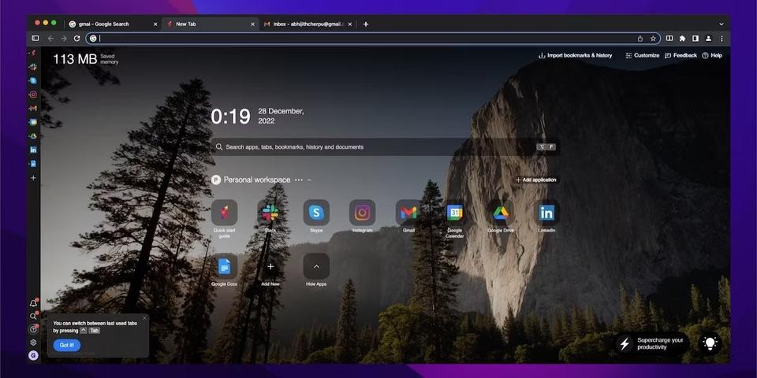Collapse the Personal workspace section
The height and width of the screenshot is (378, 757).
tap(309, 180)
